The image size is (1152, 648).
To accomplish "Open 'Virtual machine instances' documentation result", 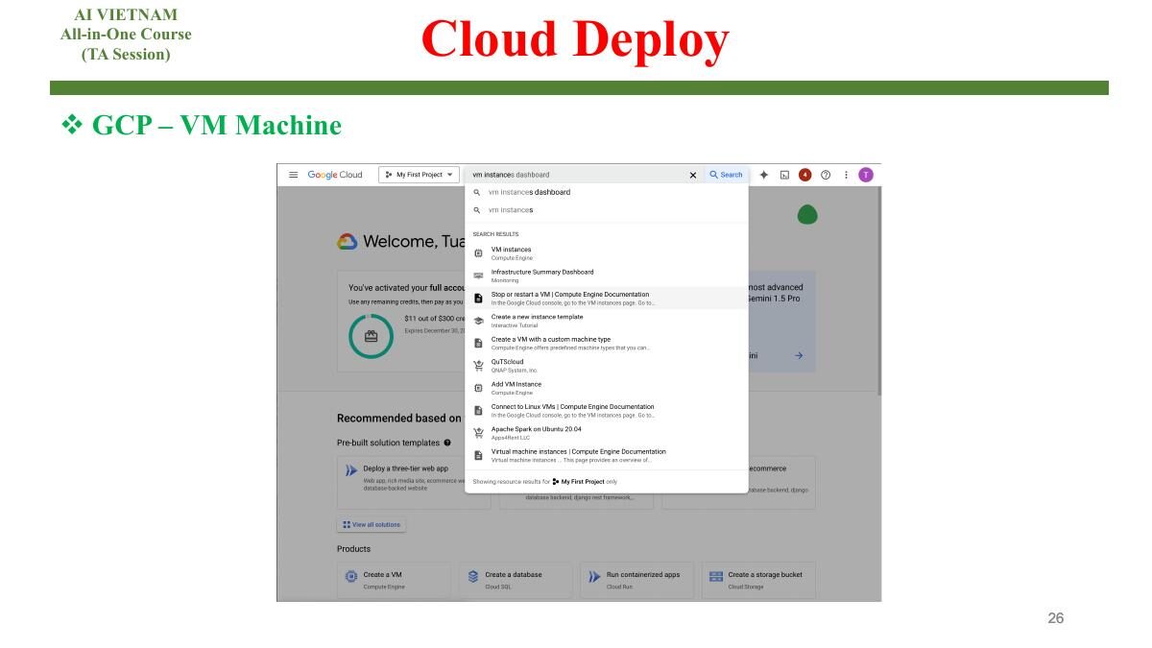I will pyautogui.click(x=606, y=455).
